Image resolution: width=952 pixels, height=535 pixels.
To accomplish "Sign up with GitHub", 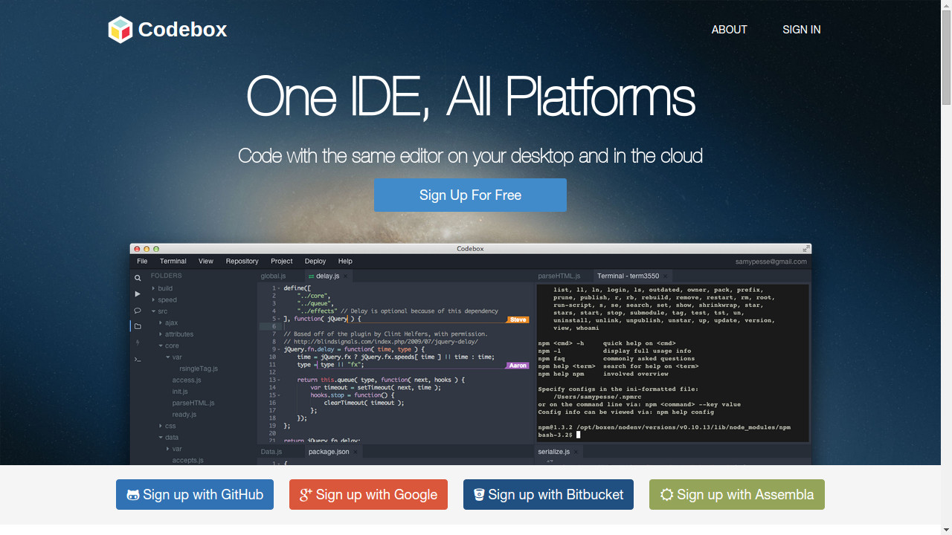I will click(195, 495).
